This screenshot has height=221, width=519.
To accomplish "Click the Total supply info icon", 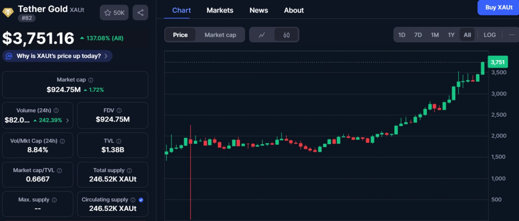I will pos(129,170).
